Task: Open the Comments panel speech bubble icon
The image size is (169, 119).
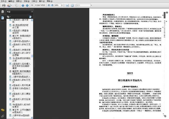Action: pyautogui.click(x=3, y=110)
